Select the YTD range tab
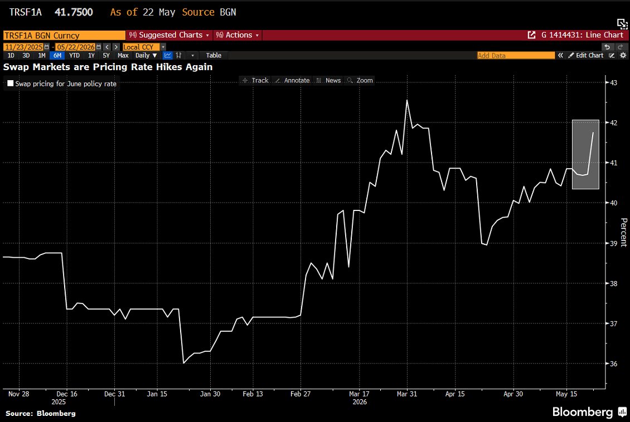Viewport: 630px width, 422px height. point(74,55)
